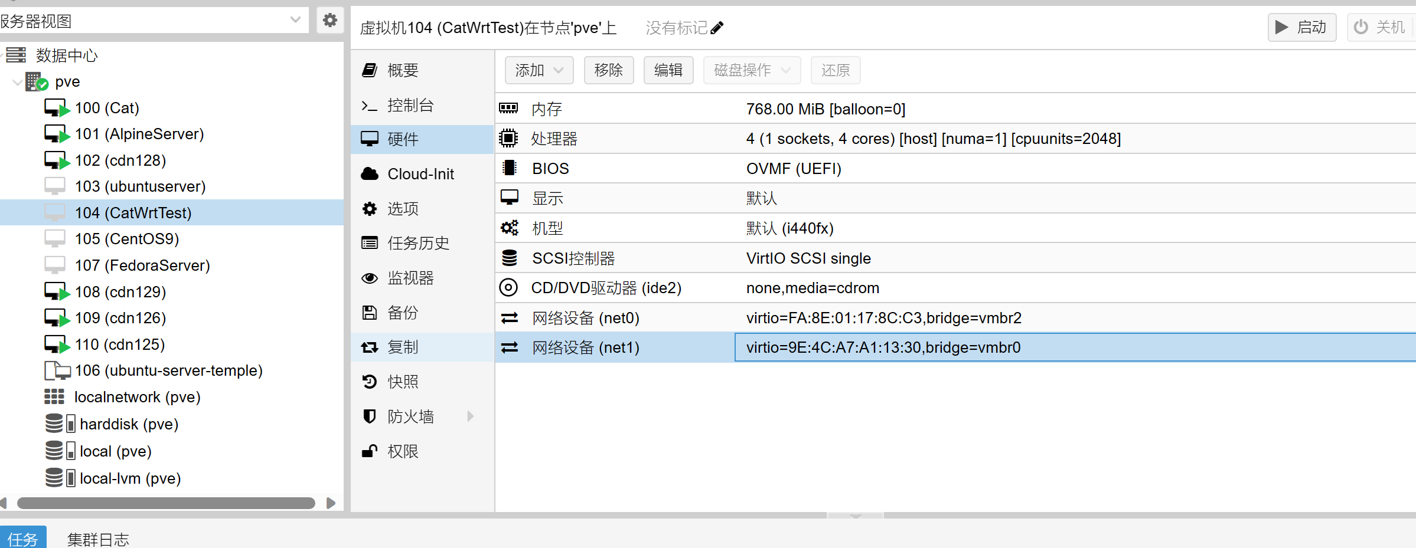
Task: Open the 添加 (Add) dropdown menu
Action: pos(539,70)
